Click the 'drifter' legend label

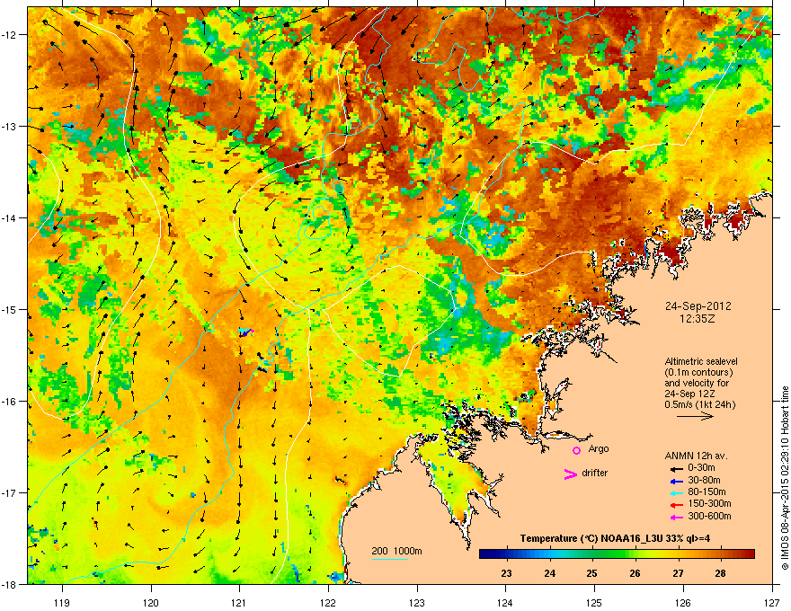595,473
